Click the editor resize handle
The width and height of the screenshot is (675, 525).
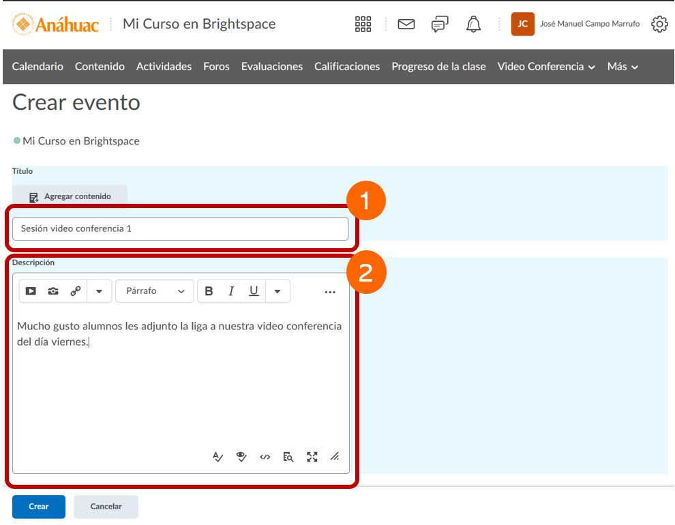tap(335, 457)
